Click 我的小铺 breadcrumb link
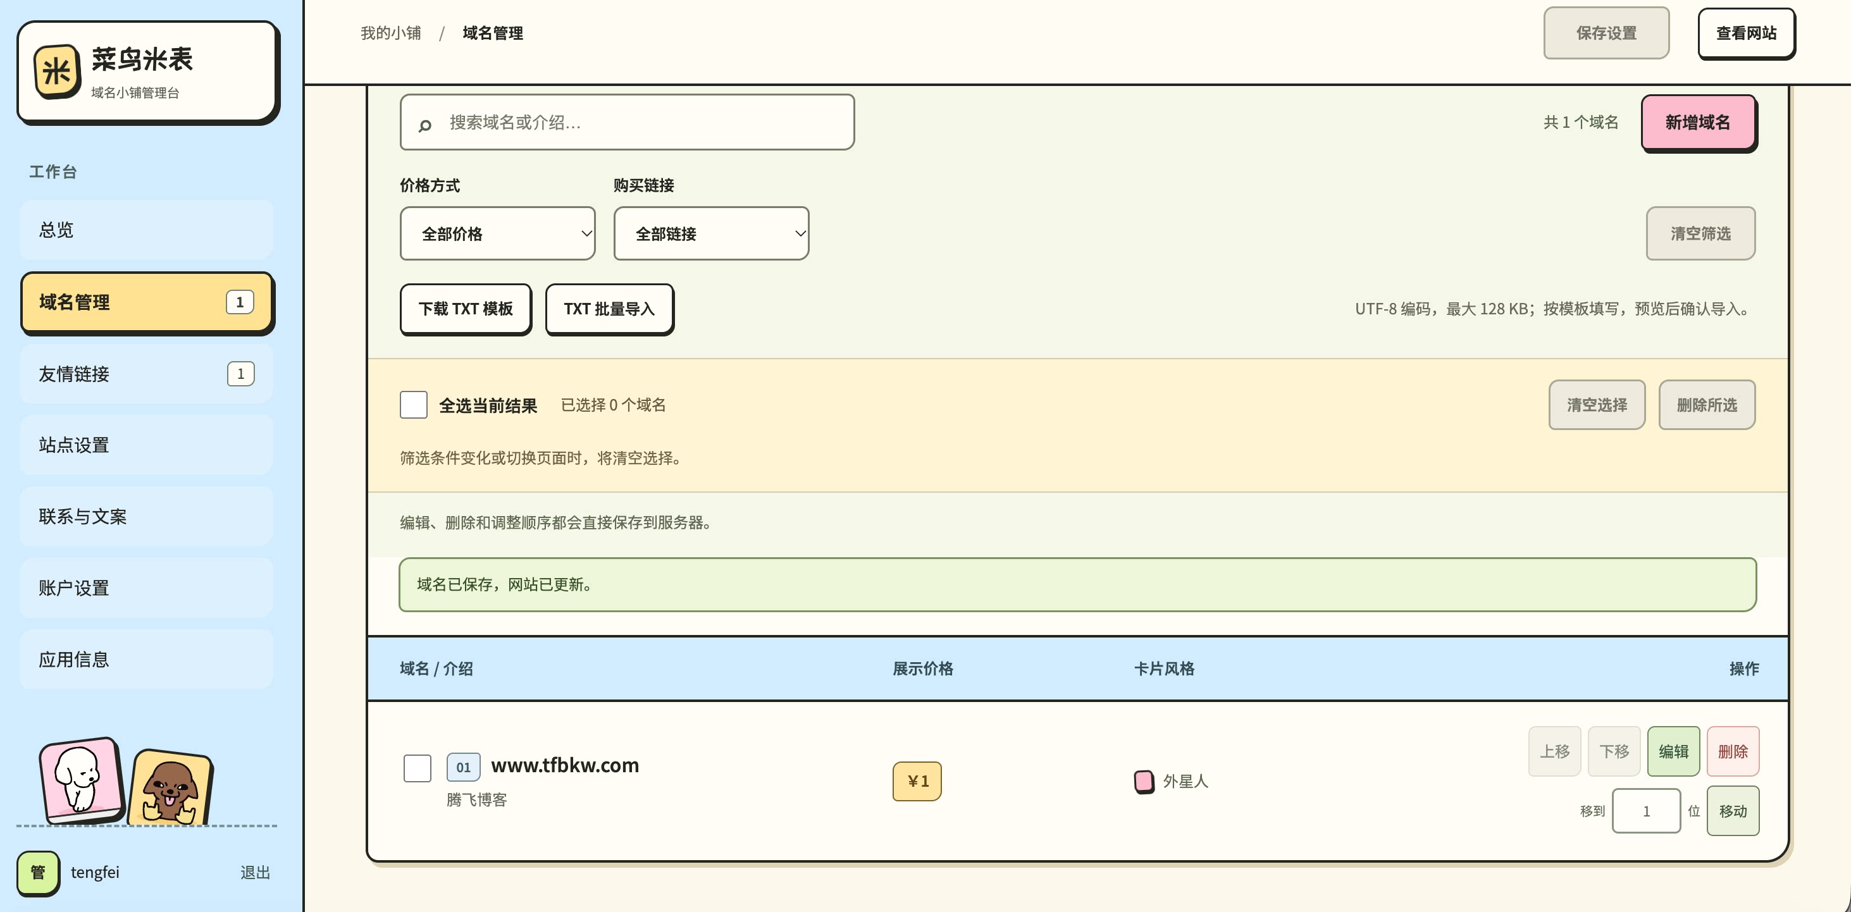Image resolution: width=1851 pixels, height=912 pixels. coord(391,33)
